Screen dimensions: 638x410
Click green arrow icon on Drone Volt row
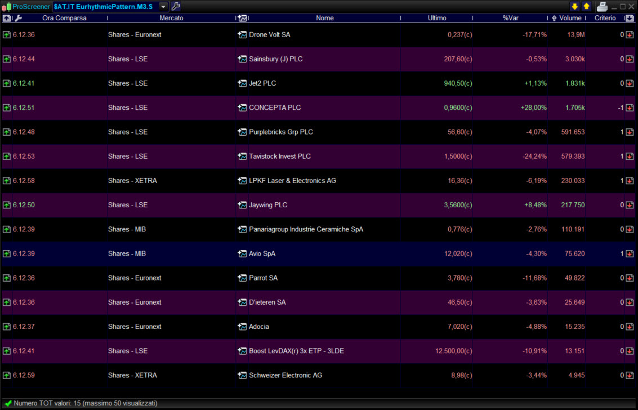click(7, 35)
